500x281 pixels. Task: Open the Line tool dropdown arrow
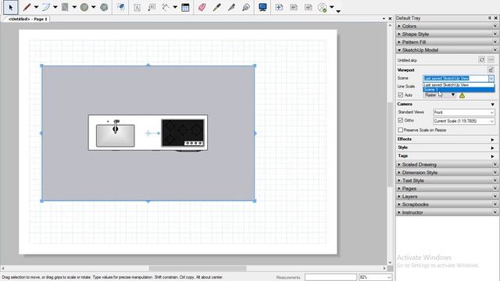click(x=36, y=7)
